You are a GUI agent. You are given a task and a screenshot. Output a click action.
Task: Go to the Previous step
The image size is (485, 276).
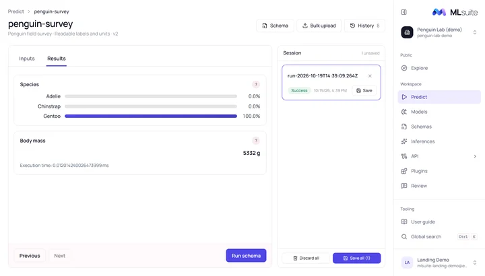(x=30, y=256)
